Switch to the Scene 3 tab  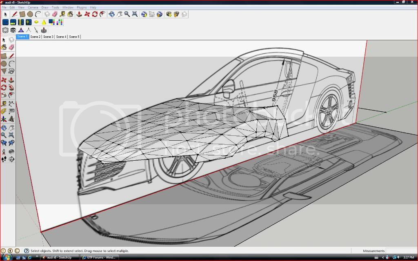click(x=48, y=37)
